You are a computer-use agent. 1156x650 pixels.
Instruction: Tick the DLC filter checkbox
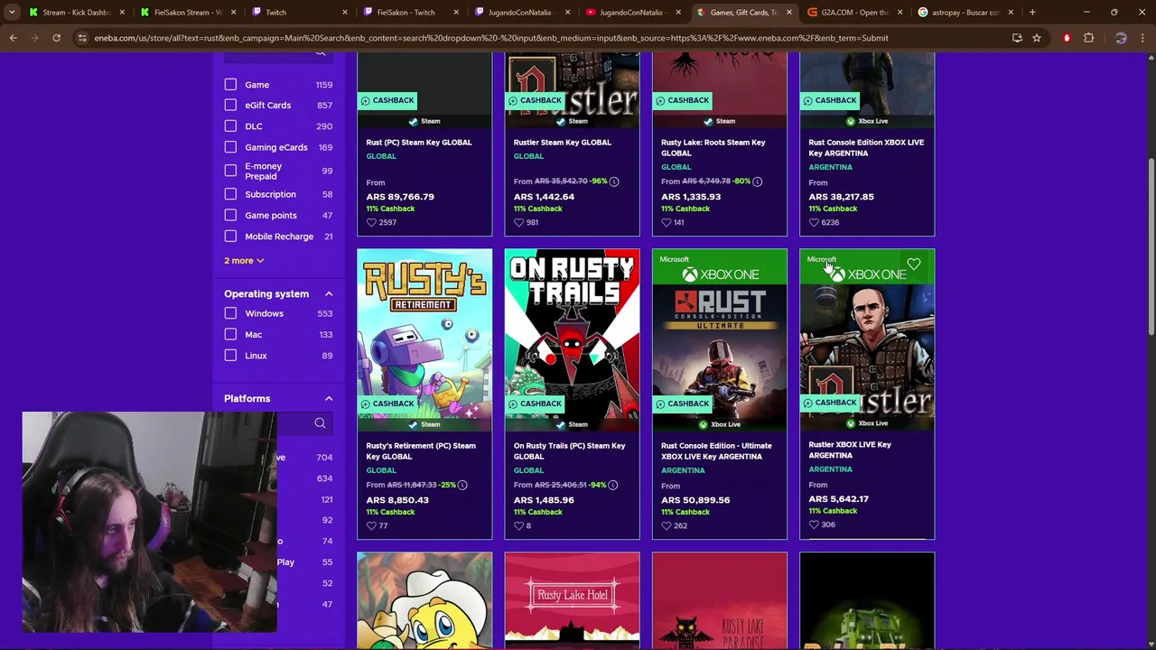coord(230,126)
